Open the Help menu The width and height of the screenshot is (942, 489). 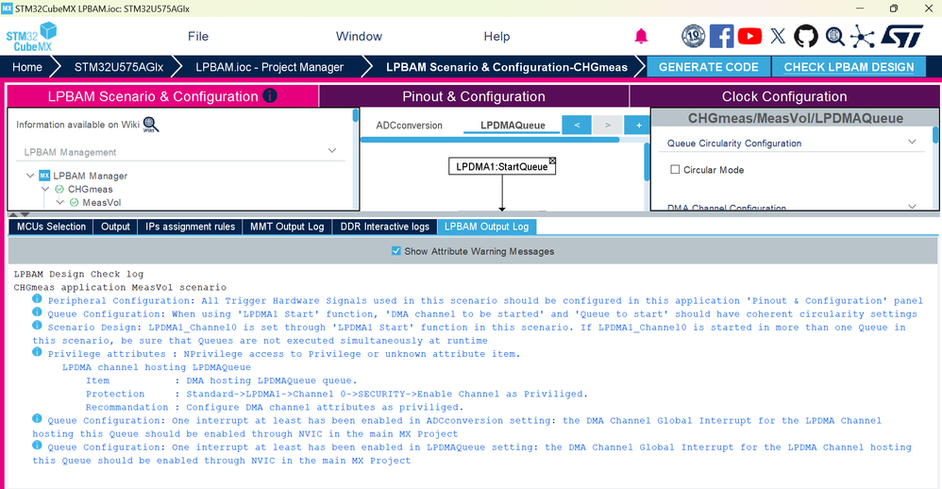click(496, 36)
